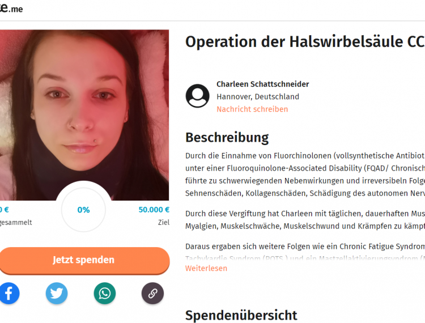Click the Operation der Halswirbelsäule title
The width and height of the screenshot is (425, 323).
(x=305, y=42)
